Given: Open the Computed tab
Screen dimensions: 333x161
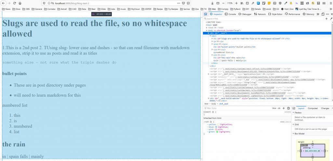Looking at the screenshot, I should pos(313,108).
